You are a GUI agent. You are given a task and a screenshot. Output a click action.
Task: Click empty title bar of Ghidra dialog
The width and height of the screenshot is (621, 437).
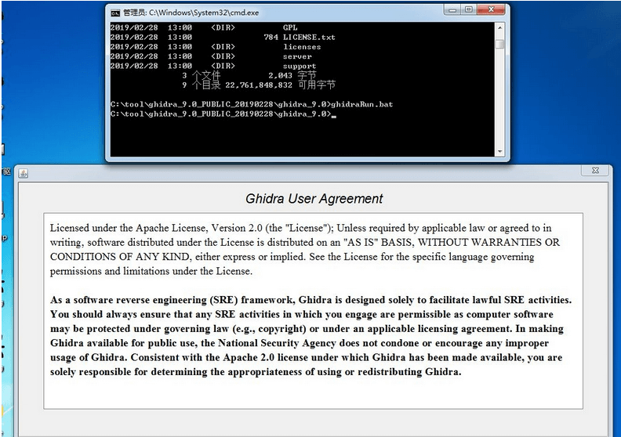point(314,172)
